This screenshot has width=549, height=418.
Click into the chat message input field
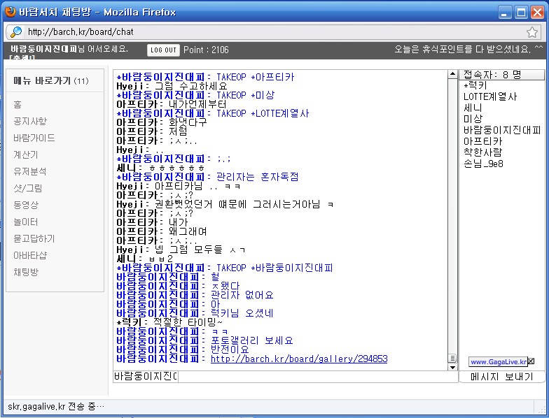click(x=317, y=377)
